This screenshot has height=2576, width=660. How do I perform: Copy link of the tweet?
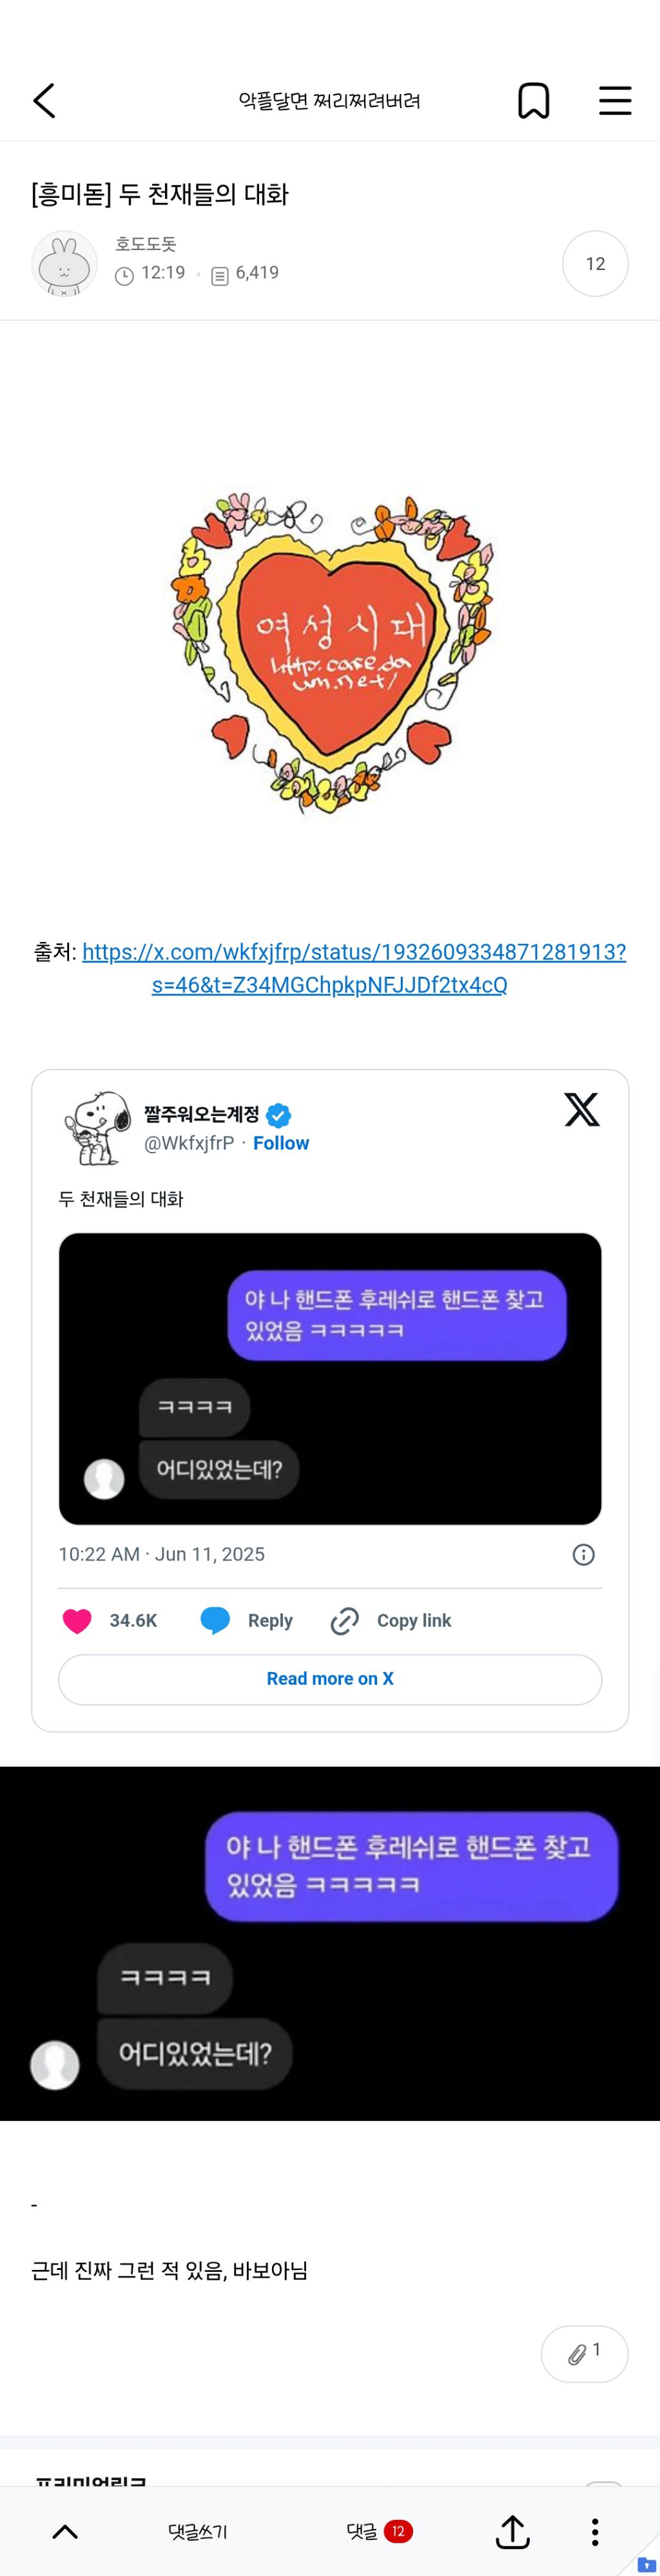(x=391, y=1621)
